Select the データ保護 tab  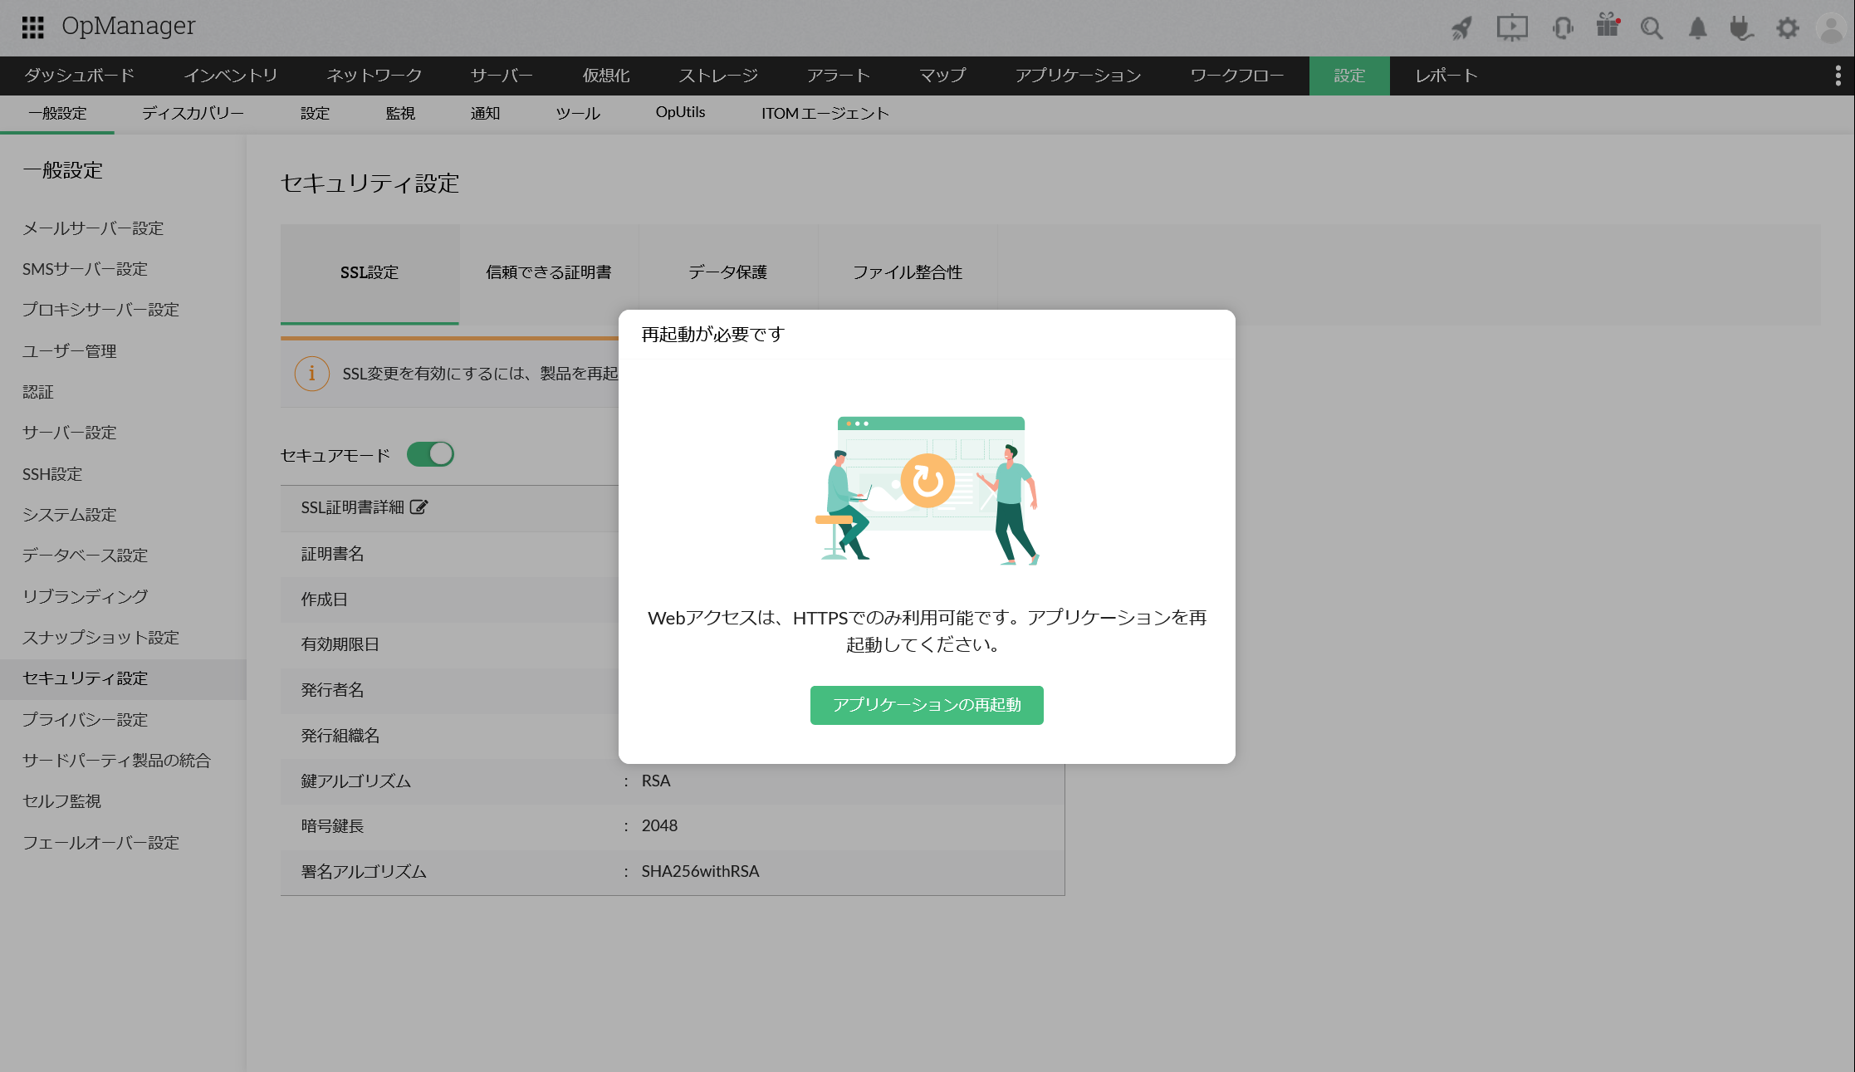(727, 272)
